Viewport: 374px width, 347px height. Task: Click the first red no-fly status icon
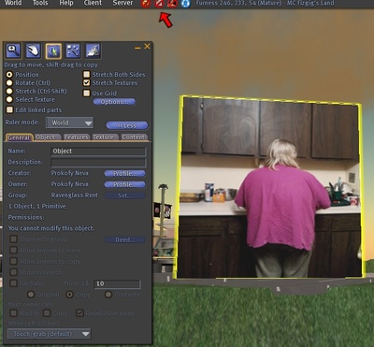(x=146, y=4)
